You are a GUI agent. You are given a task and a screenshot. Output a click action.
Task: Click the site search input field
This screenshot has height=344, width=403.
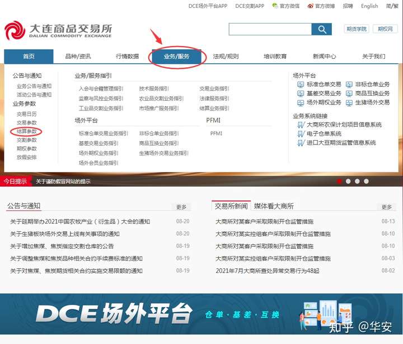[270, 29]
